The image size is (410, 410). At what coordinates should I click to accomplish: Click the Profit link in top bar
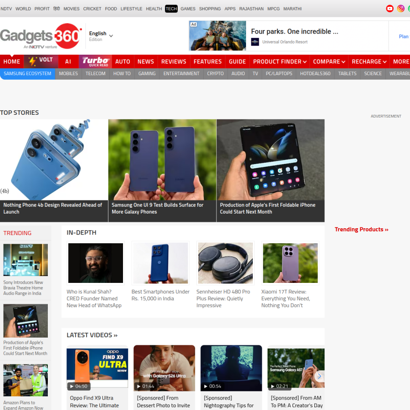click(42, 9)
